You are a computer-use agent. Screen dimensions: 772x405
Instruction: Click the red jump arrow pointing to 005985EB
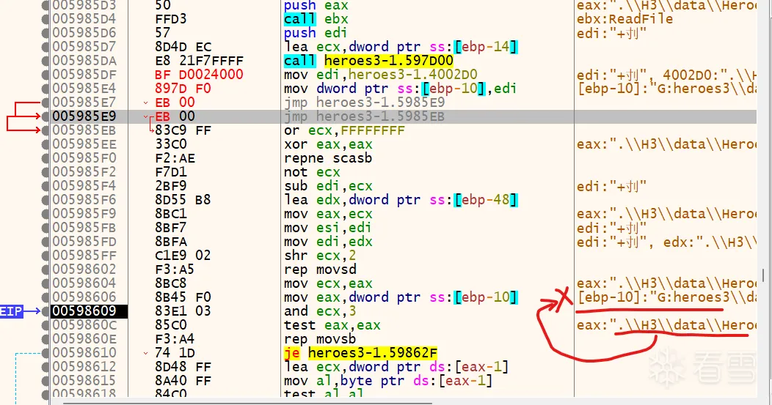(28, 130)
